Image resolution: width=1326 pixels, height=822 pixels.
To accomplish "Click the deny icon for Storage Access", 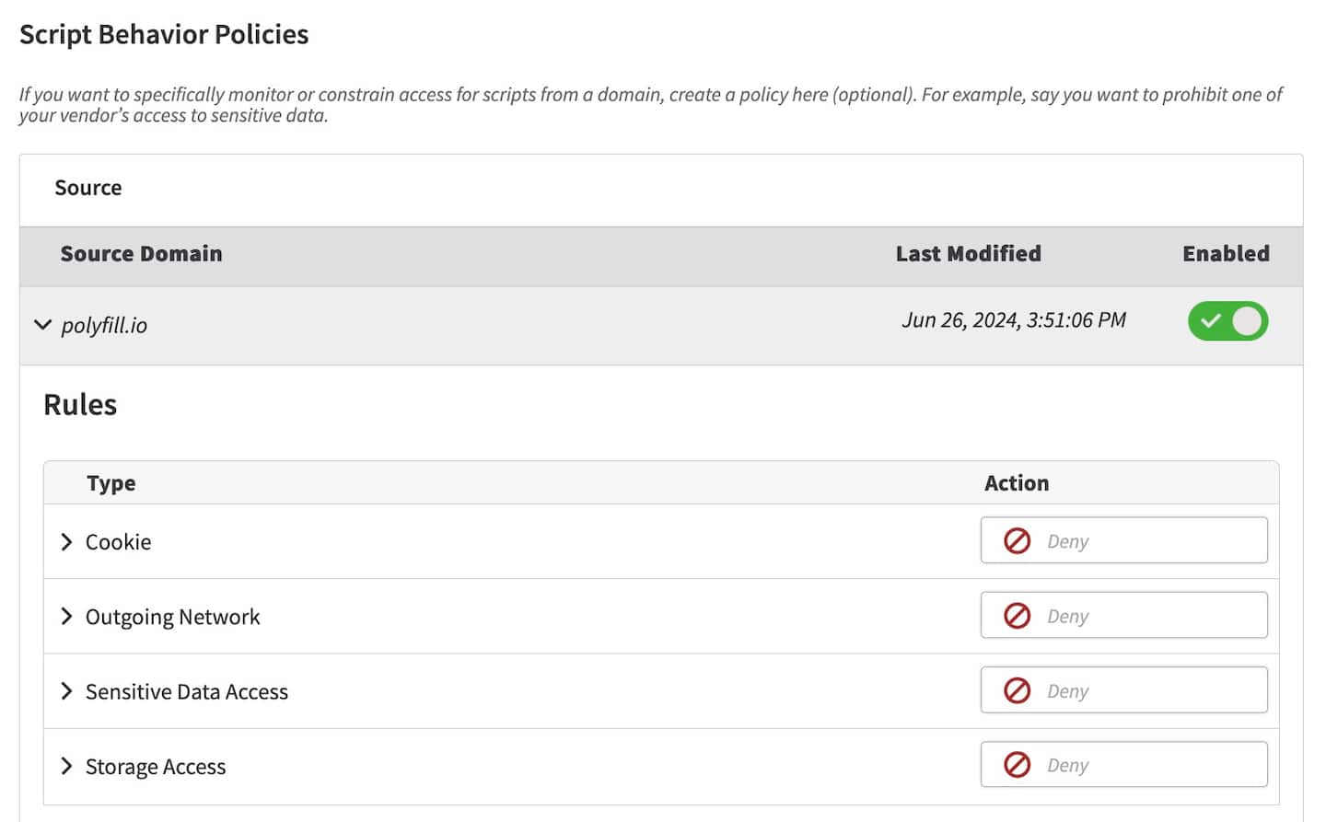I will 1017,765.
